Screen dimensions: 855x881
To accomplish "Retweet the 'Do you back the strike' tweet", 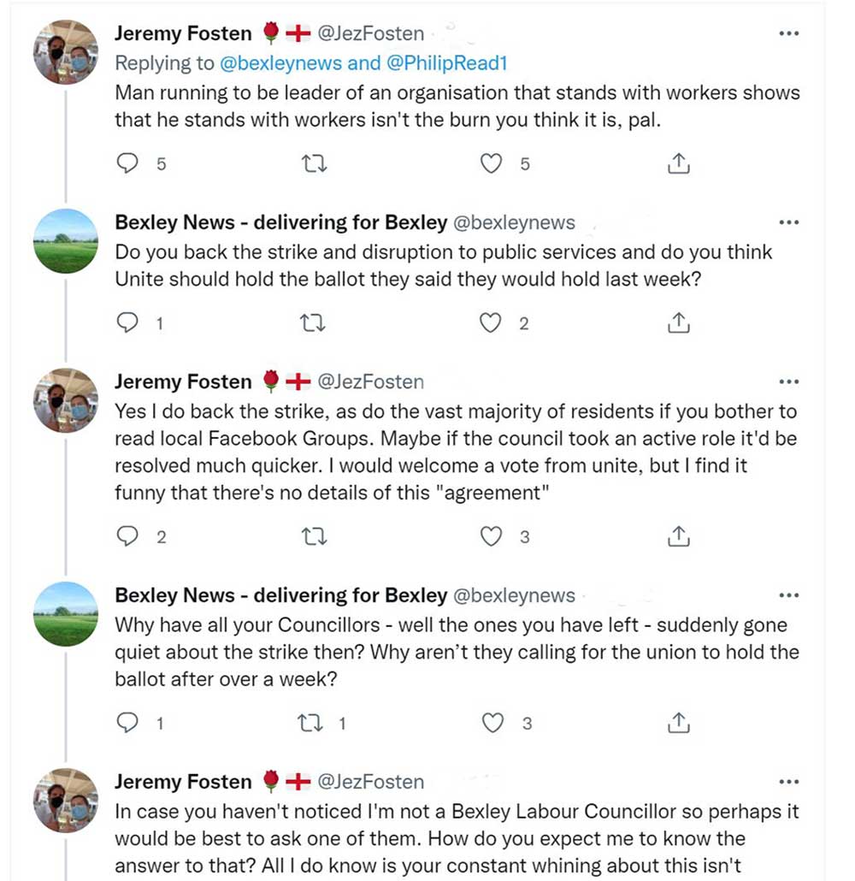I will coord(315,322).
